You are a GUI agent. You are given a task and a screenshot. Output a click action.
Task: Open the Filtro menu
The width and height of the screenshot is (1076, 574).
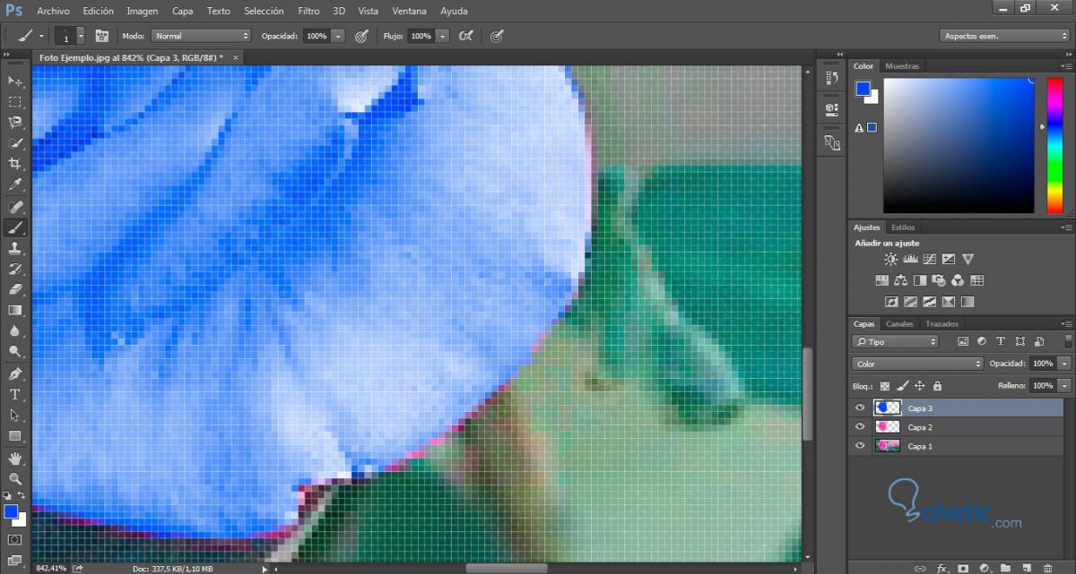click(x=308, y=12)
